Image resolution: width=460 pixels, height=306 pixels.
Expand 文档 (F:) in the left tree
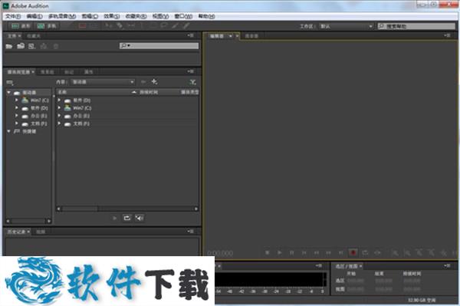(x=16, y=123)
